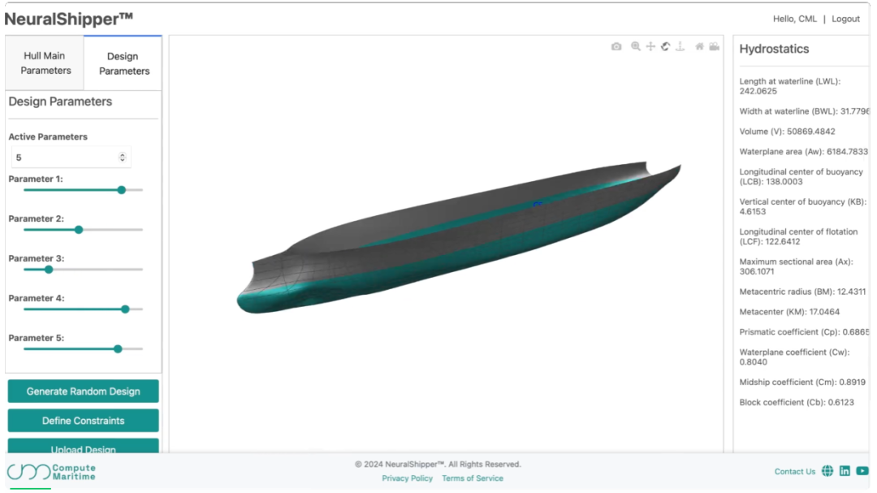Click the 'Parameter 3:' label

pyautogui.click(x=37, y=258)
